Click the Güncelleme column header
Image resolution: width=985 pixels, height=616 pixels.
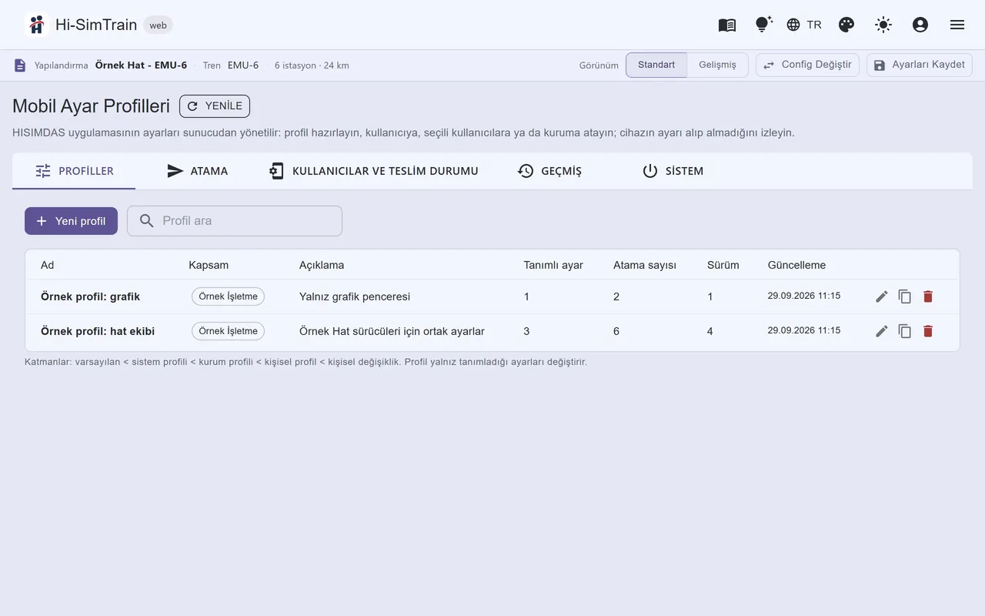coord(796,265)
